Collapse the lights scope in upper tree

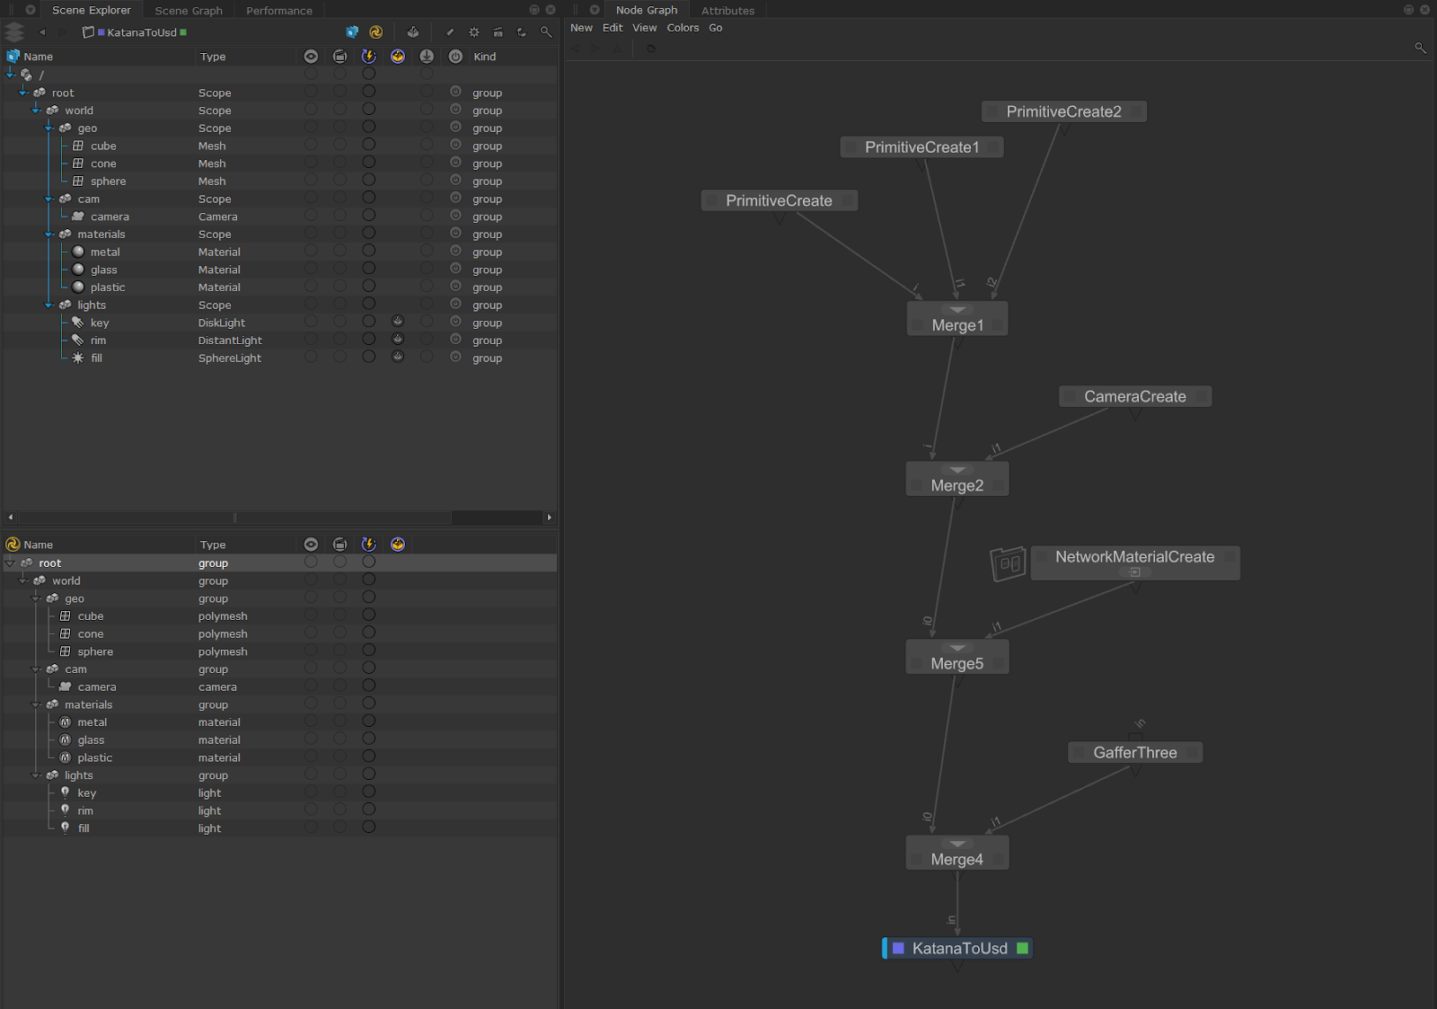pyautogui.click(x=49, y=305)
